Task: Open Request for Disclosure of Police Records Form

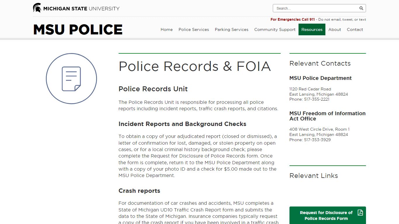Action: click(x=328, y=216)
